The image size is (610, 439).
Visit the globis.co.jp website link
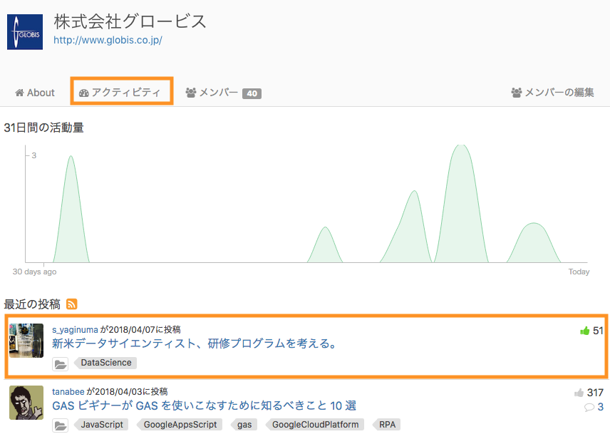click(108, 40)
